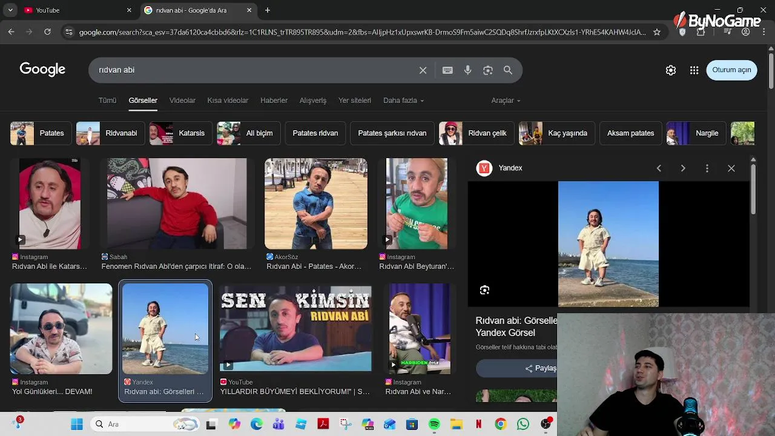This screenshot has width=775, height=436.
Task: Expand the Araçlar tools dropdown
Action: pyautogui.click(x=506, y=101)
